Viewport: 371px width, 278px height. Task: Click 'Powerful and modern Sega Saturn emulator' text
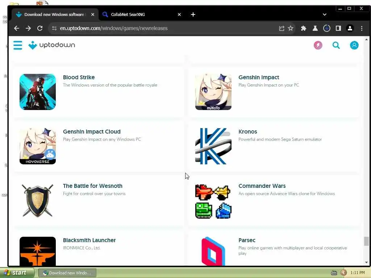(x=280, y=139)
